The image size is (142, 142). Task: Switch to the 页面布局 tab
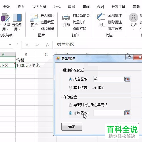click(39, 7)
